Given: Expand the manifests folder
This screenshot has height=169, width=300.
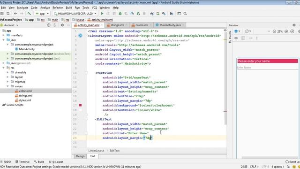Looking at the screenshot, I should click(3, 35).
